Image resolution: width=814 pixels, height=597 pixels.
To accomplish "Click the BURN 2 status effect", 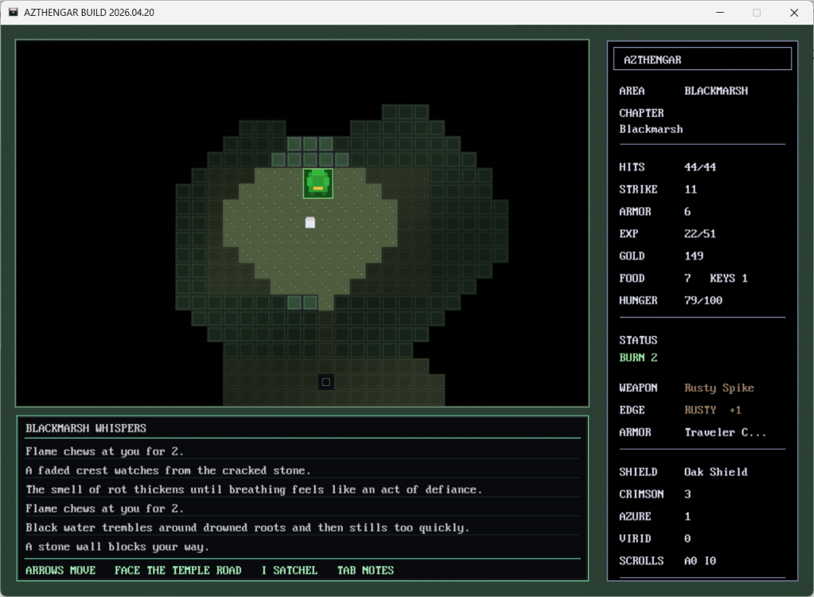I will tap(638, 357).
